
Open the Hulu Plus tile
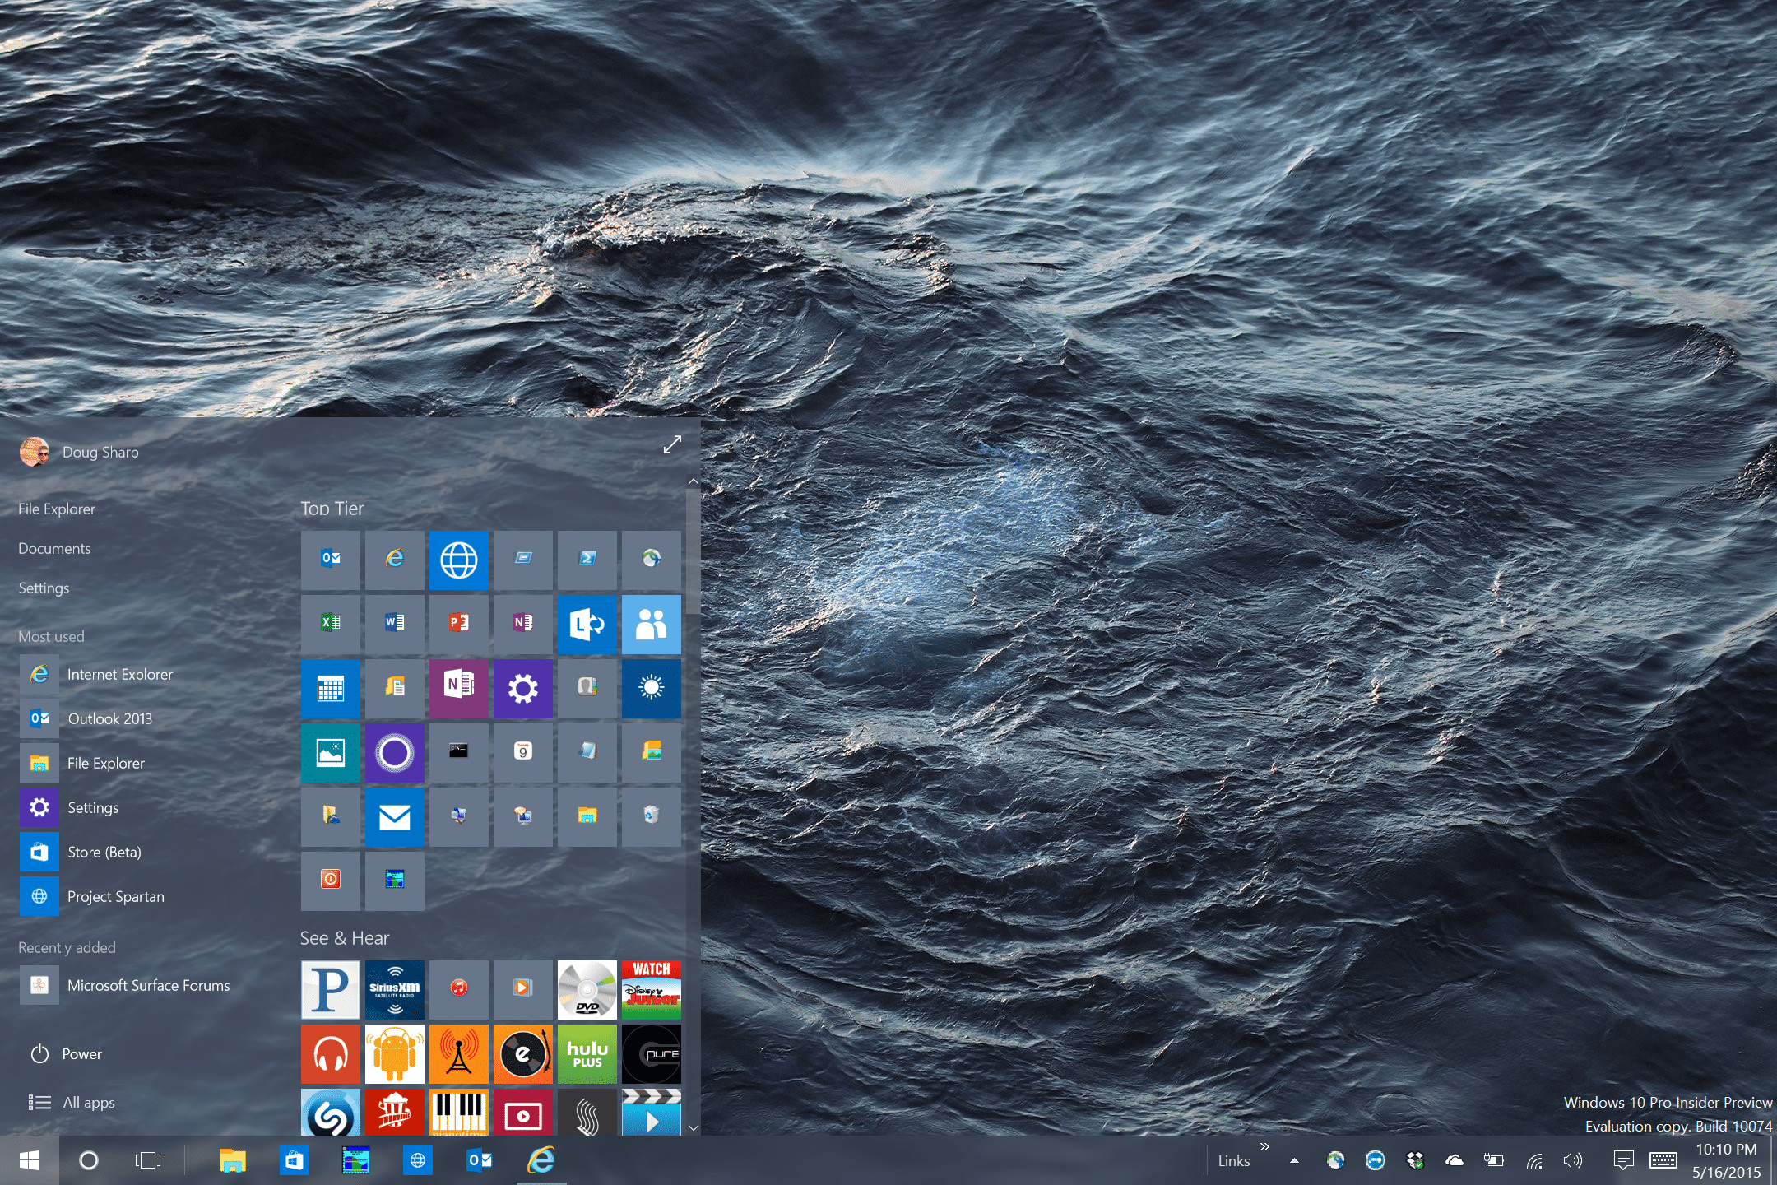pyautogui.click(x=587, y=1053)
